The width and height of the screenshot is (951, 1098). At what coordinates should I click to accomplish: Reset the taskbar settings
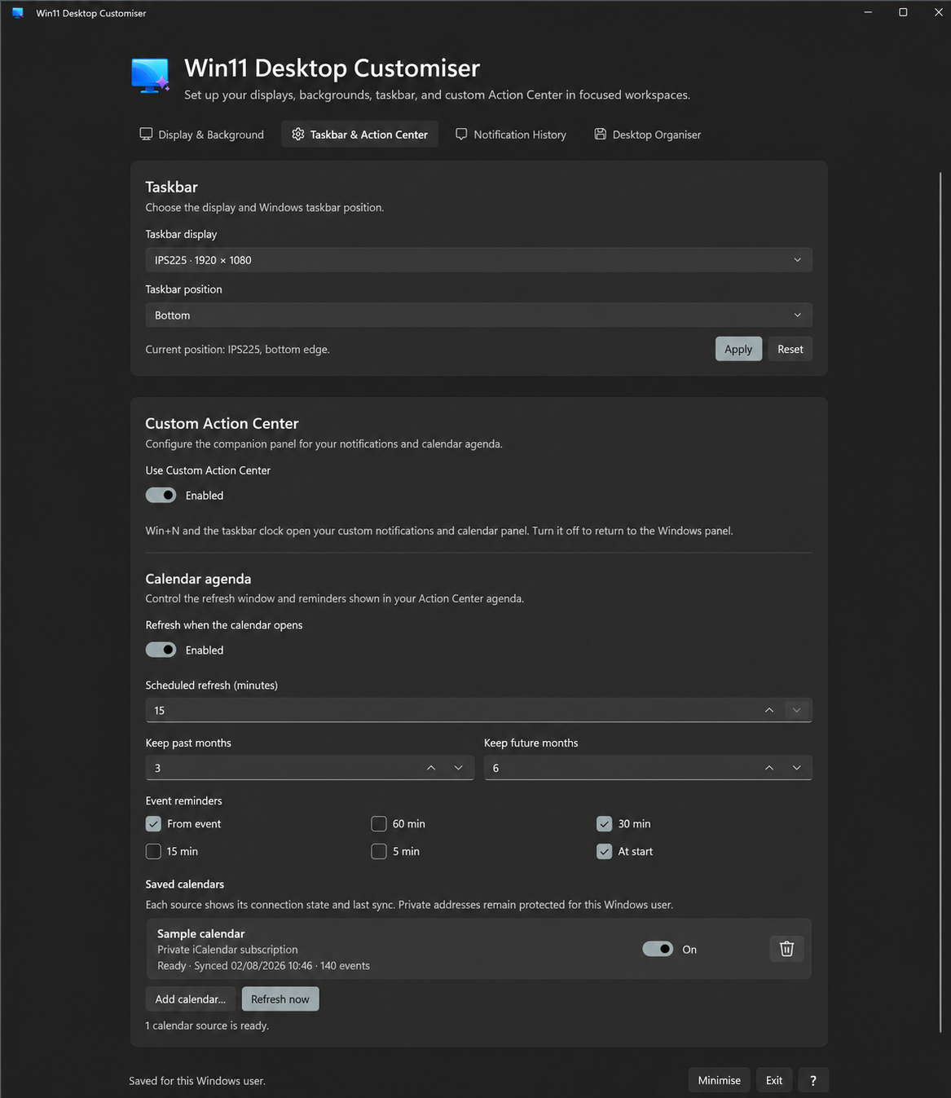pos(790,349)
